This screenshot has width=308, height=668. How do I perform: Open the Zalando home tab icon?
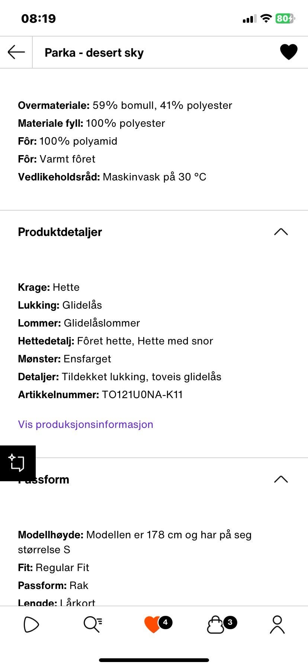point(31,625)
